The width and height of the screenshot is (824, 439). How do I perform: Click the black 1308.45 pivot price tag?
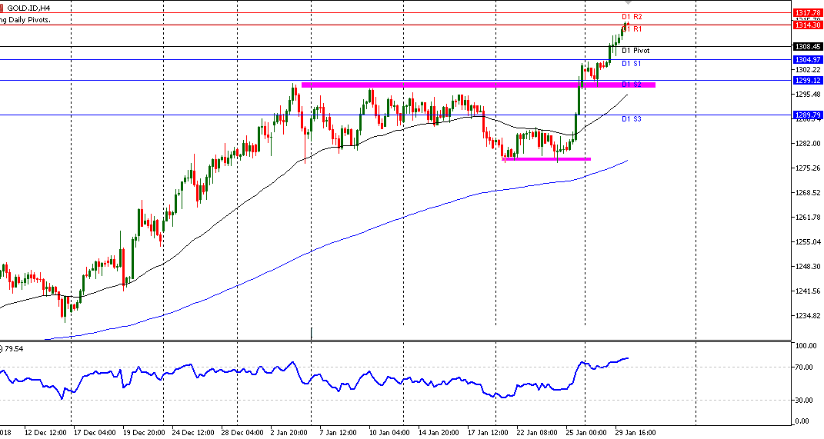click(808, 47)
